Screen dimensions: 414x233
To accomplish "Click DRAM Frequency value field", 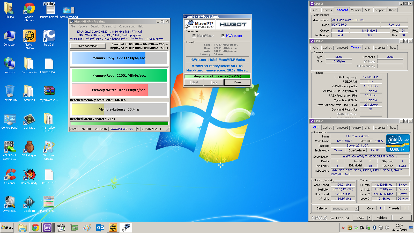I will (371, 77).
